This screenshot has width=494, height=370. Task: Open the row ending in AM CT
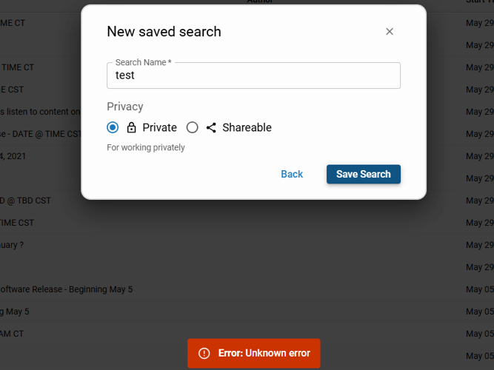point(12,334)
